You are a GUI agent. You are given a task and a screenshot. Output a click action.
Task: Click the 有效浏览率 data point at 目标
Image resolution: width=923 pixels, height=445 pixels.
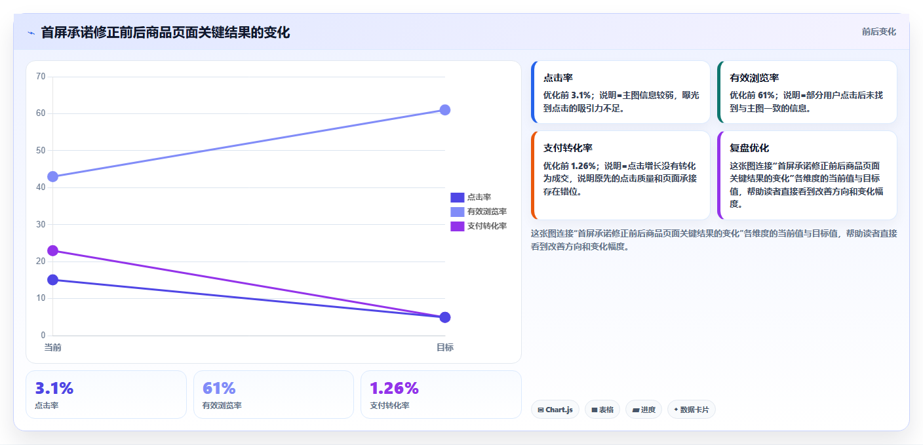click(x=444, y=109)
